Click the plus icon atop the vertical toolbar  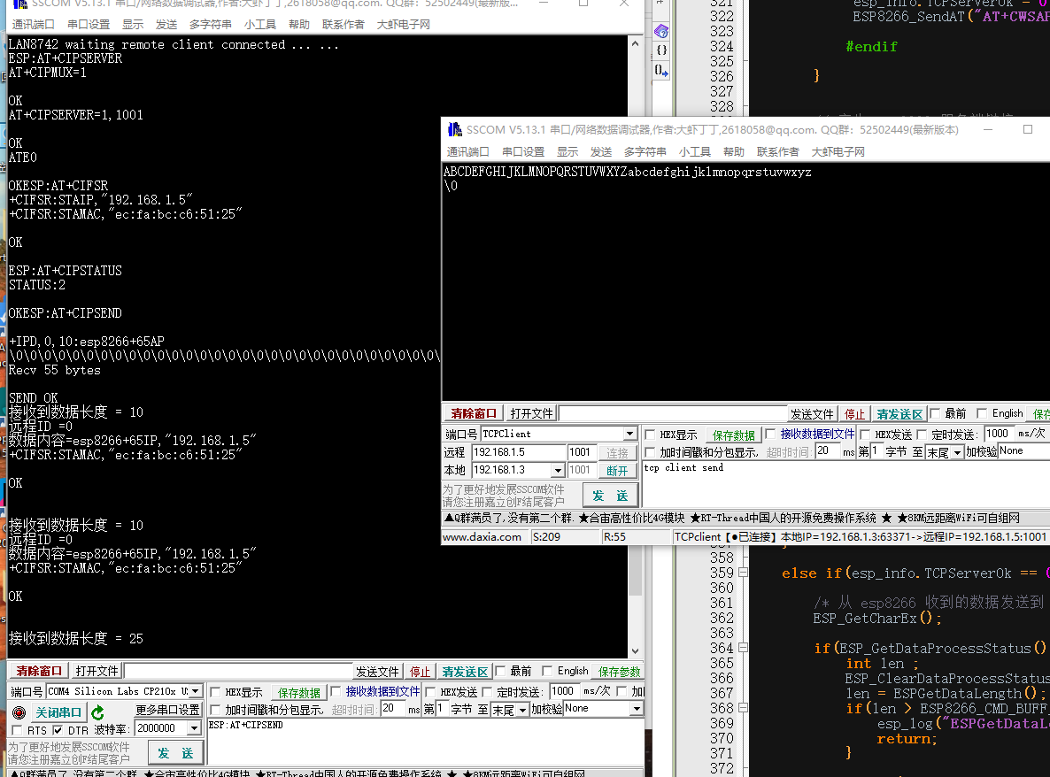pos(662,4)
